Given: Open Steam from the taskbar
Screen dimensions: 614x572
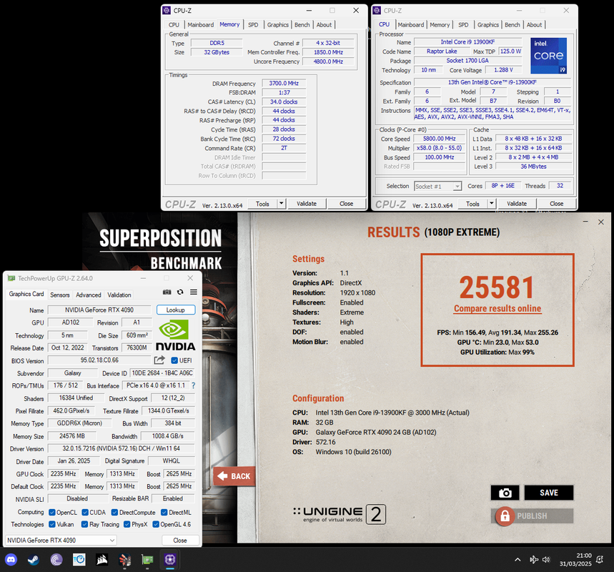Looking at the screenshot, I should pos(34,560).
